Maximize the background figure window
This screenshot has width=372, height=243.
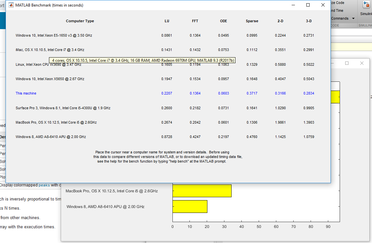(347, 63)
